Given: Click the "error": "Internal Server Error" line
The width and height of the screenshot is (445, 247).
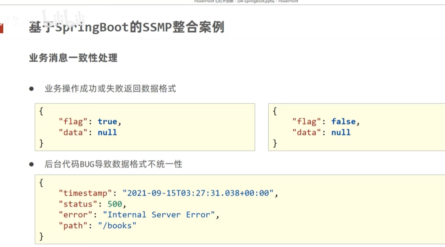Looking at the screenshot, I should pos(139,215).
